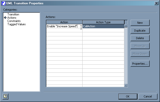Click the Action Type column header
This screenshot has height=102, width=160.
click(103, 22)
